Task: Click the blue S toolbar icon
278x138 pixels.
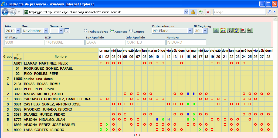Action: pyautogui.click(x=236, y=30)
